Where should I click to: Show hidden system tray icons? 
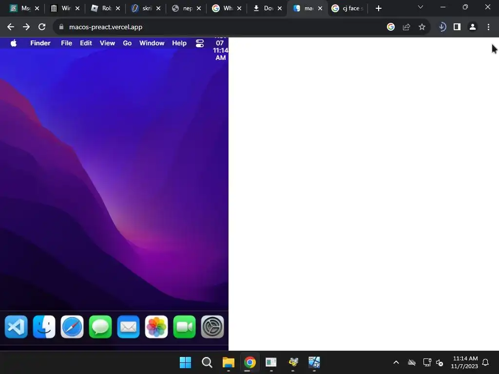pos(396,362)
